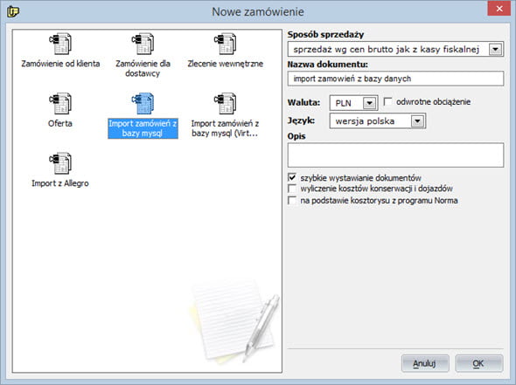Enable na podstawie kosztorysu z programu Norma
Image resolution: width=516 pixels, height=385 pixels.
[x=292, y=200]
